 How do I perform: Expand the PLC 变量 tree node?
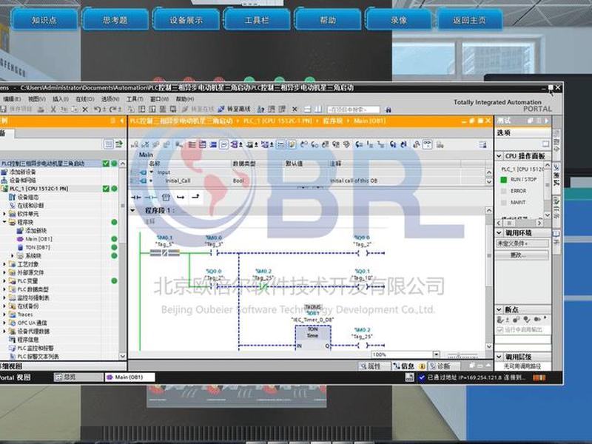point(4,281)
